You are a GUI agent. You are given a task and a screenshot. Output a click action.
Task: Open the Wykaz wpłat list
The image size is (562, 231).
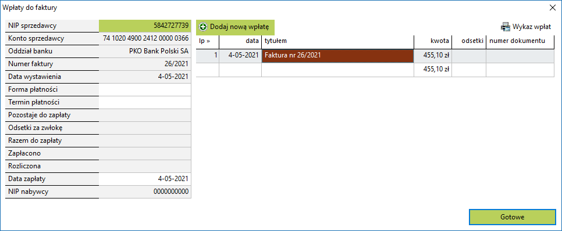point(526,27)
